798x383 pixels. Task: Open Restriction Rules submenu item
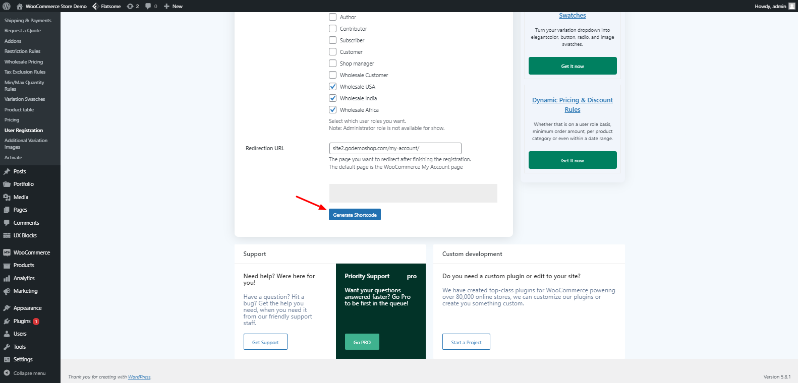[x=22, y=51]
